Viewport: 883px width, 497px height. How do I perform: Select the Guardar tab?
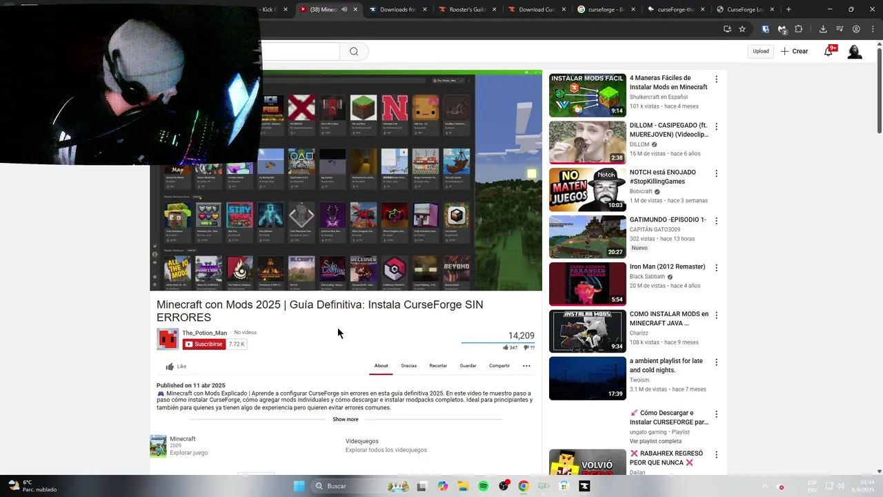(x=468, y=366)
